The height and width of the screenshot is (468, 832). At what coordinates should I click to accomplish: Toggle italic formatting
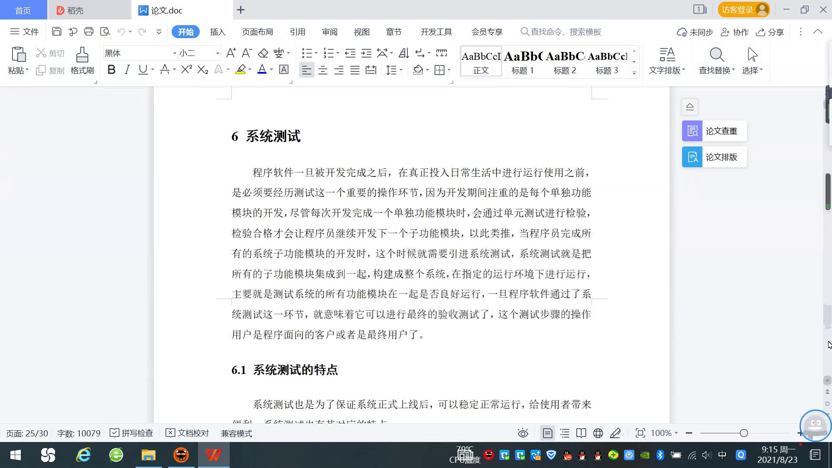pyautogui.click(x=127, y=70)
